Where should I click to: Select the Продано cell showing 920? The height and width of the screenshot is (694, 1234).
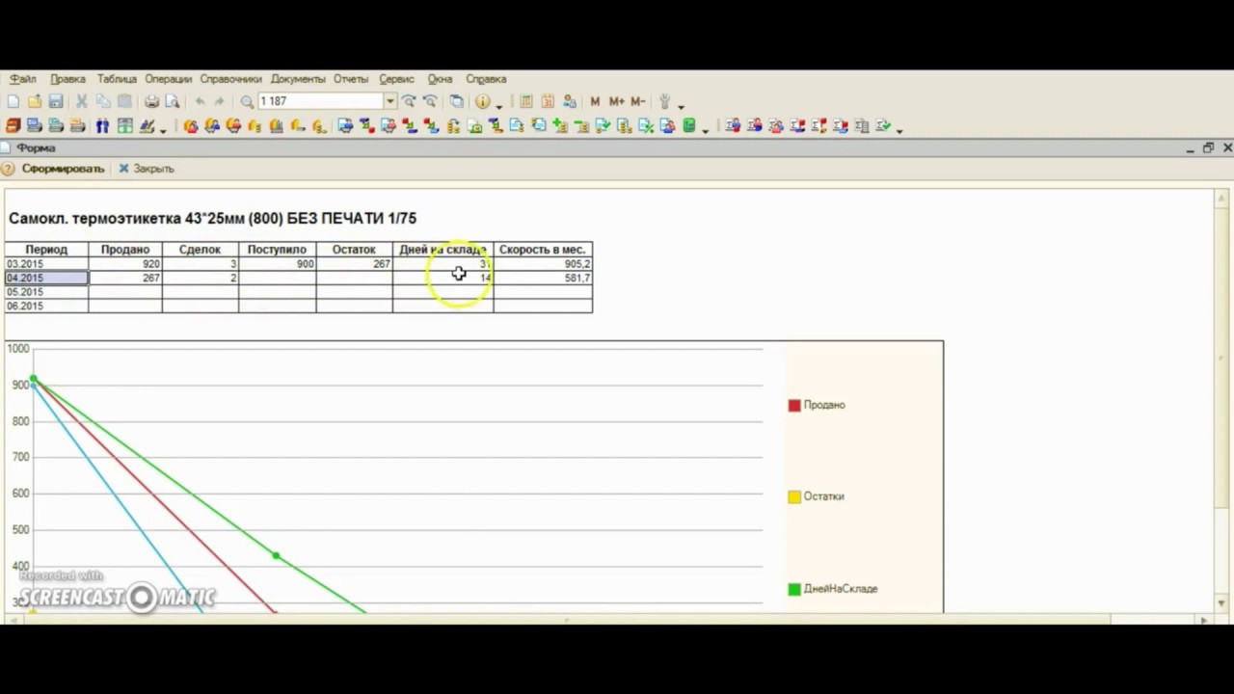[125, 263]
